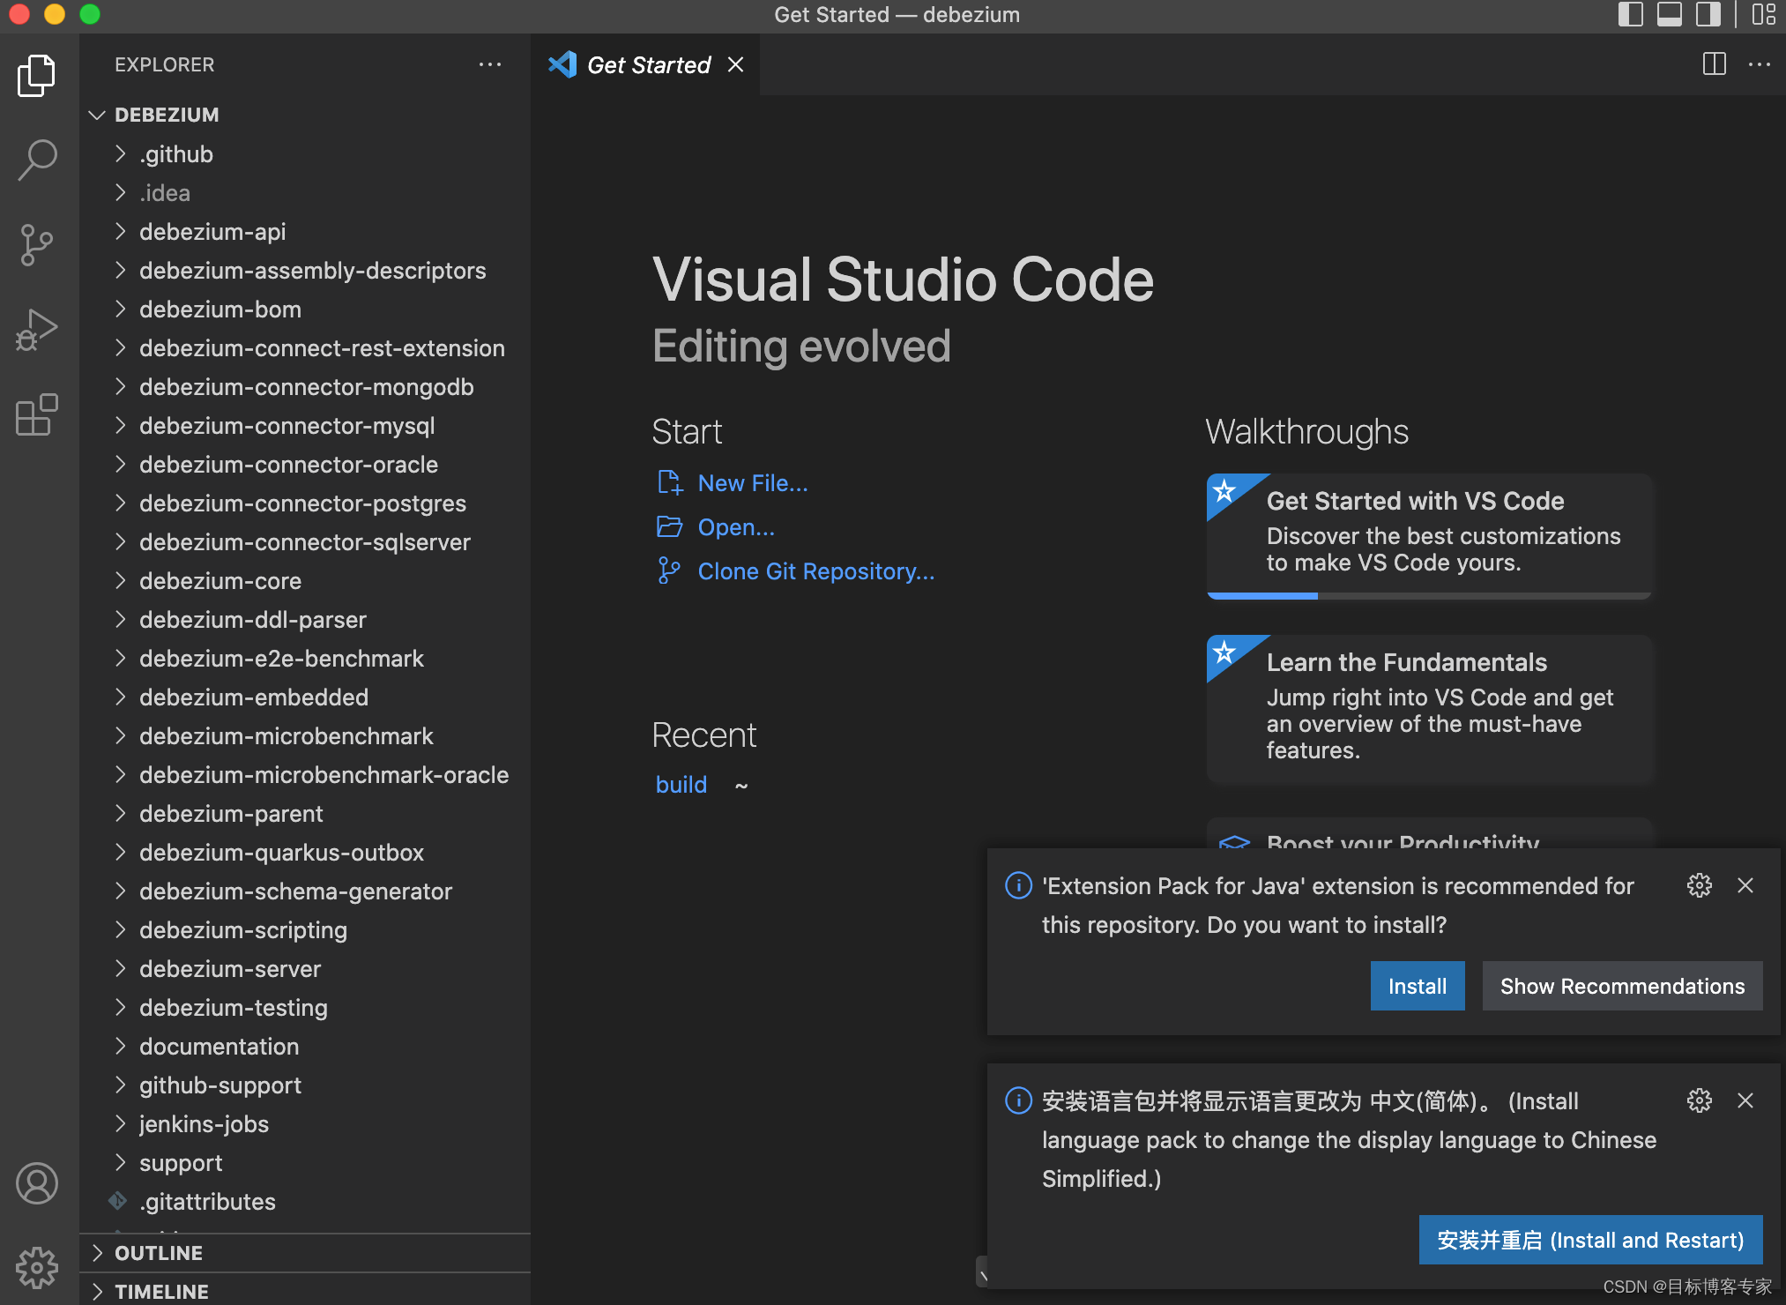
Task: Open the Accounts menu icon
Action: pos(37,1183)
